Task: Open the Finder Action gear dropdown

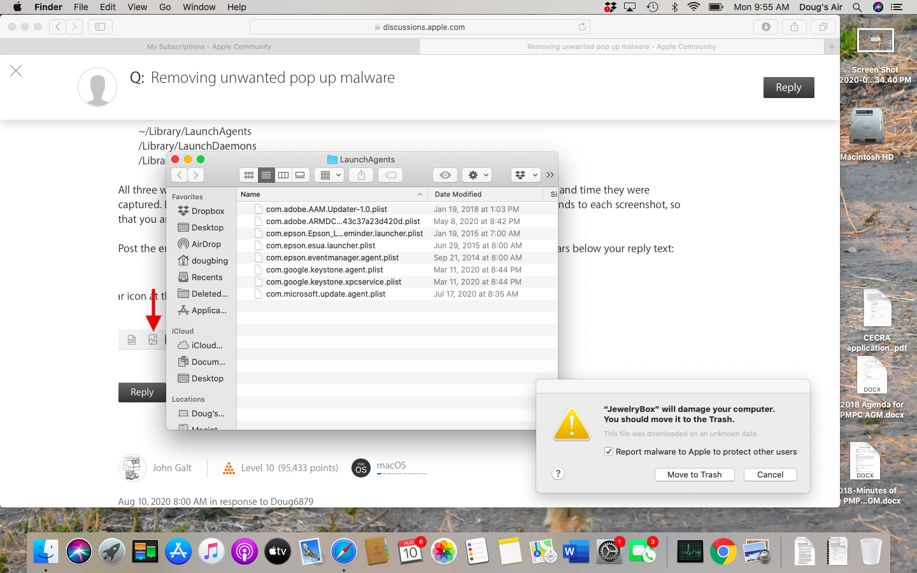Action: [477, 175]
